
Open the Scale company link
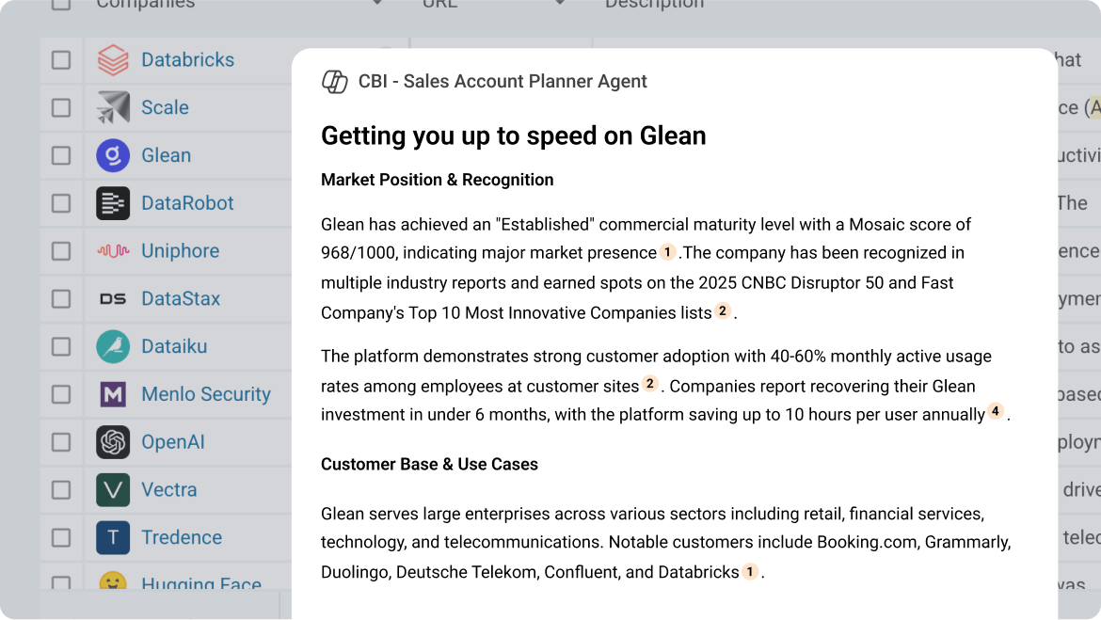165,107
